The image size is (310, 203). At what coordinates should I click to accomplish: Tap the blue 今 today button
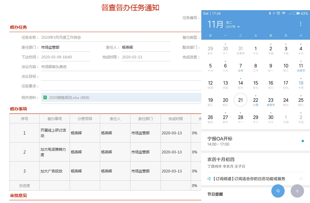278,191
